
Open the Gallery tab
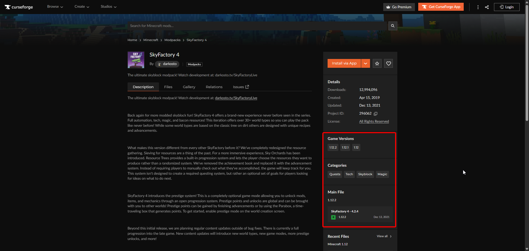click(189, 87)
